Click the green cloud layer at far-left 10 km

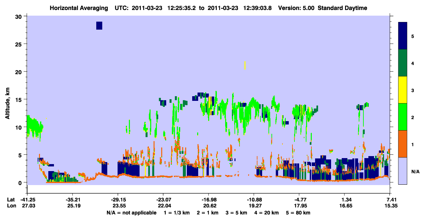click(x=35, y=127)
